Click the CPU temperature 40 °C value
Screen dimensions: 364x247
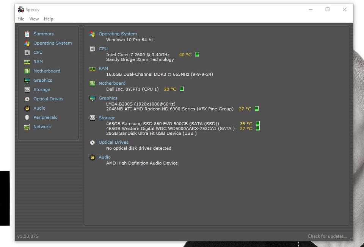[185, 54]
